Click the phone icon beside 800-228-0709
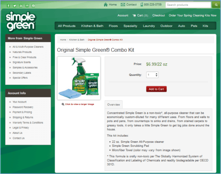The height and width of the screenshot is (174, 221). click(x=142, y=4)
